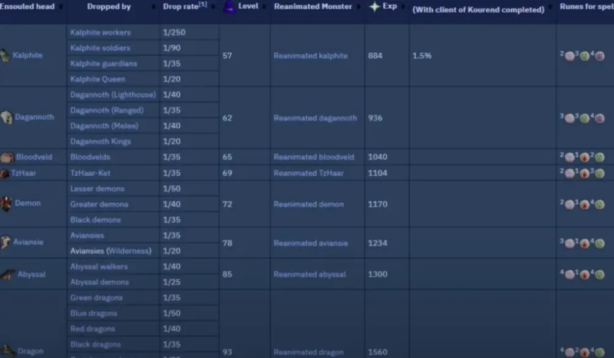Click the green nature rune in Kalphite row
614x358 pixels.
(585, 56)
